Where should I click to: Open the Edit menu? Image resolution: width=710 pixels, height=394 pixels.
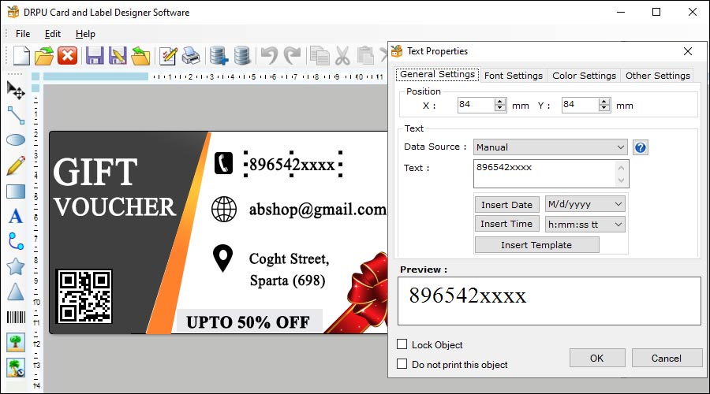coord(53,34)
